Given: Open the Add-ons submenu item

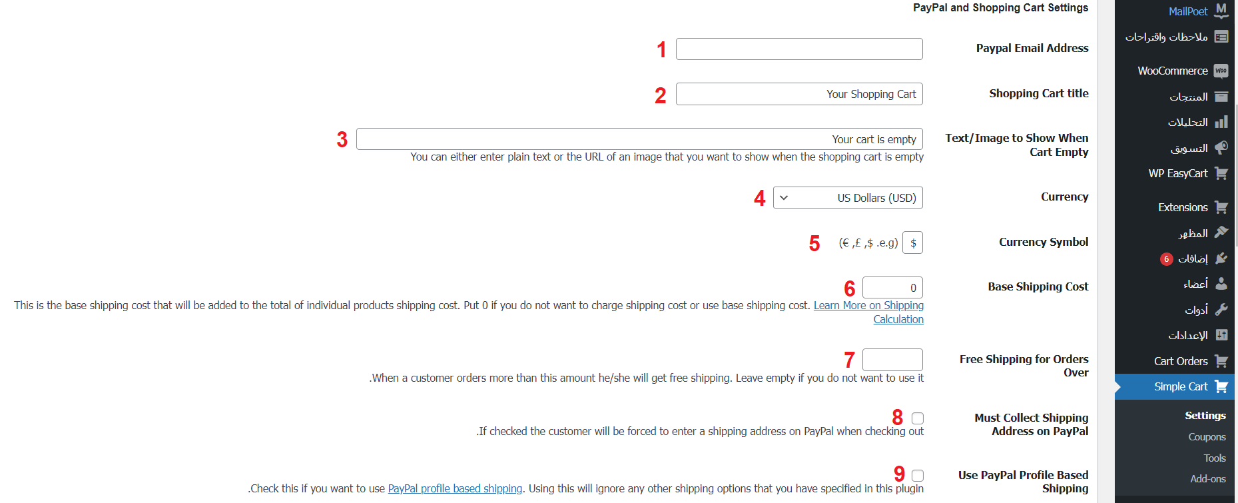Looking at the screenshot, I should 1207,479.
